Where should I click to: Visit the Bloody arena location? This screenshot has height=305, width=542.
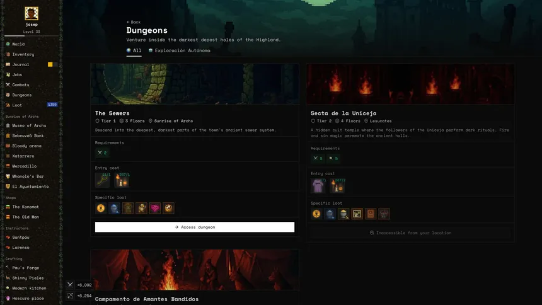click(x=26, y=146)
